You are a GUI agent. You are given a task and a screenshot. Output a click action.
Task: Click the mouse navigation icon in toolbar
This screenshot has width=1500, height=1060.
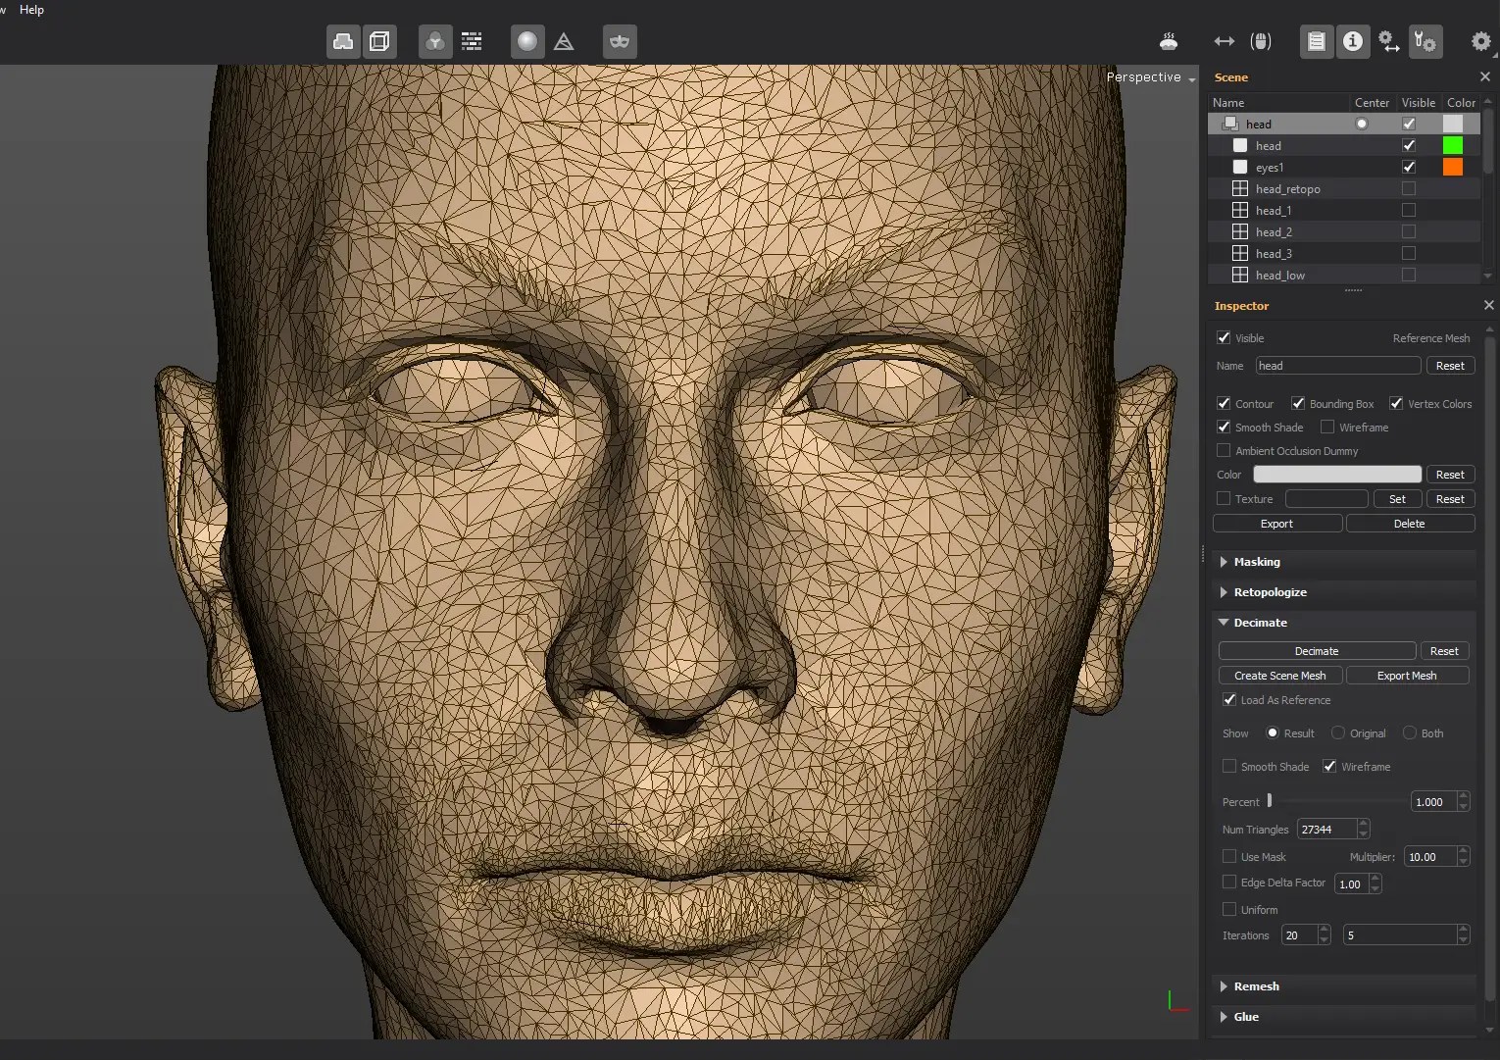coord(1261,41)
